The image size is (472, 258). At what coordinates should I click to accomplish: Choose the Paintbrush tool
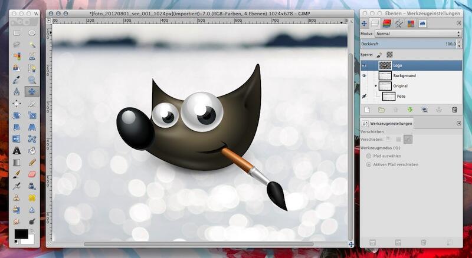click(x=17, y=174)
